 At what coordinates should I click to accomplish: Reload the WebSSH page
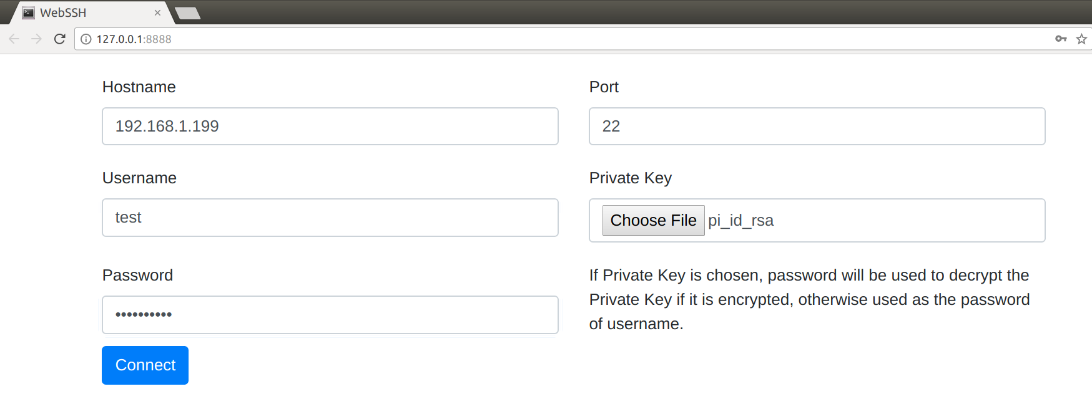[x=60, y=39]
